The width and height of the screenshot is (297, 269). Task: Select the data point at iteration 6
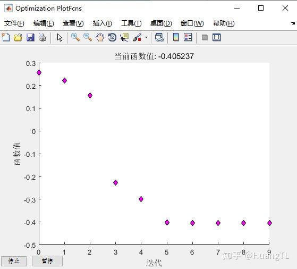point(192,223)
